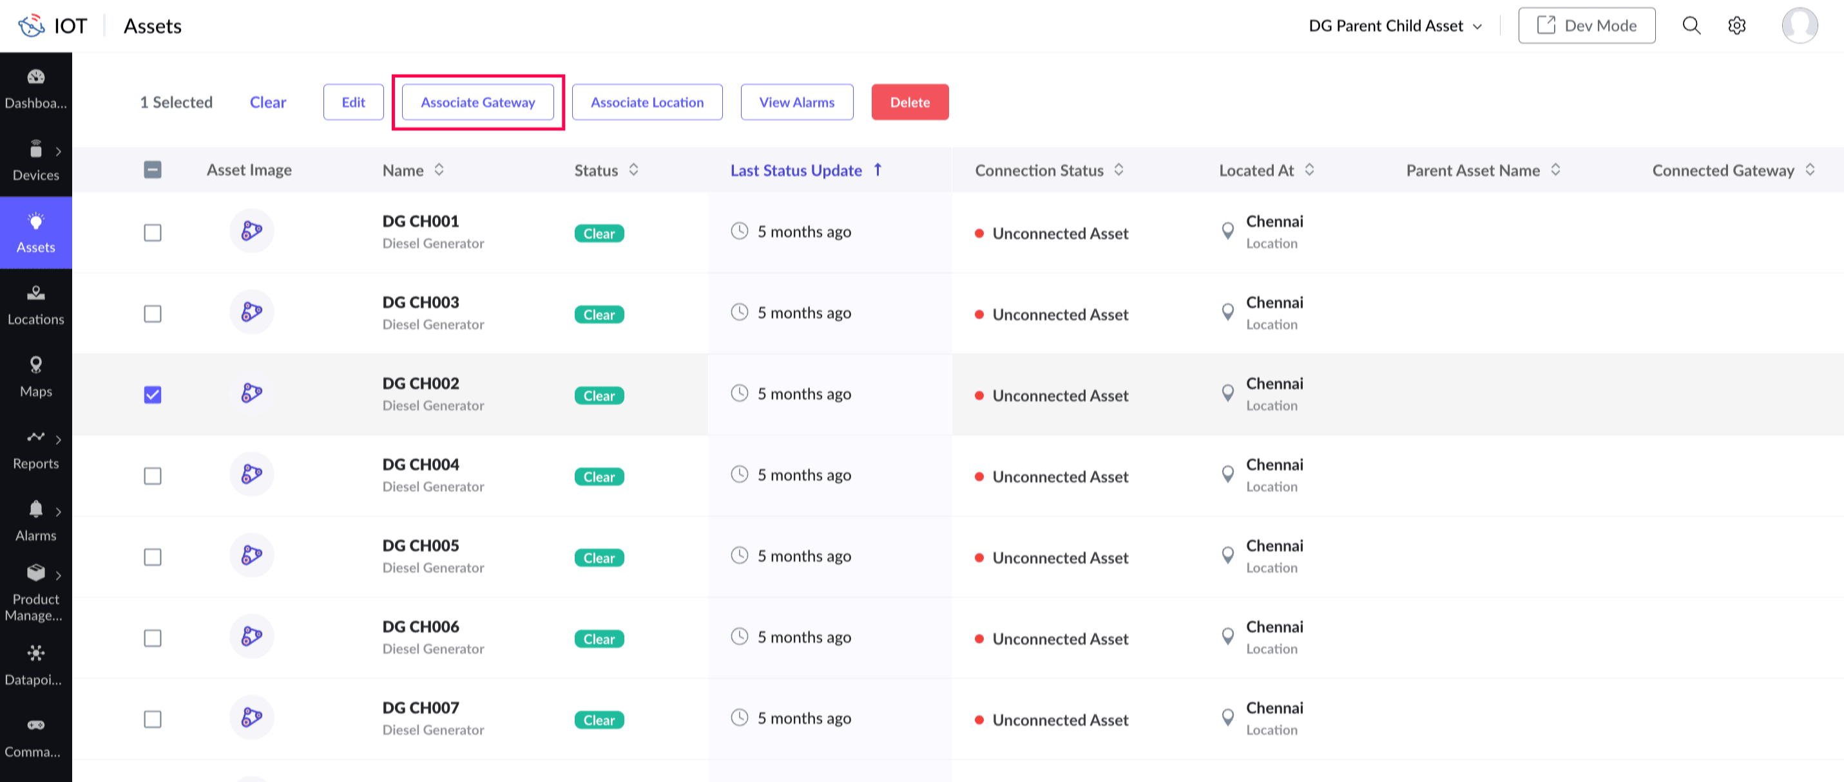This screenshot has height=782, width=1844.
Task: Click the user profile avatar
Action: (1799, 26)
